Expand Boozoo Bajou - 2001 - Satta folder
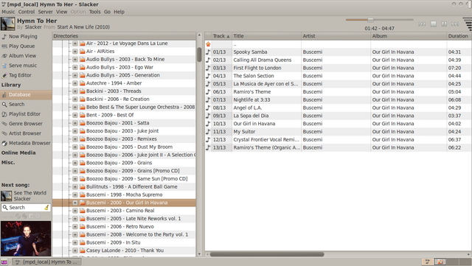The image size is (472, 266). pos(75,123)
